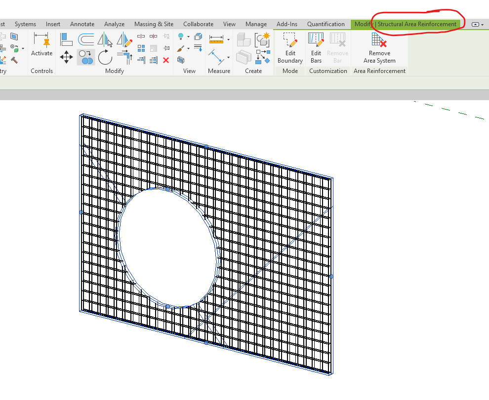Switch to the Manage ribbon tab
The image size is (489, 400).
(x=256, y=24)
